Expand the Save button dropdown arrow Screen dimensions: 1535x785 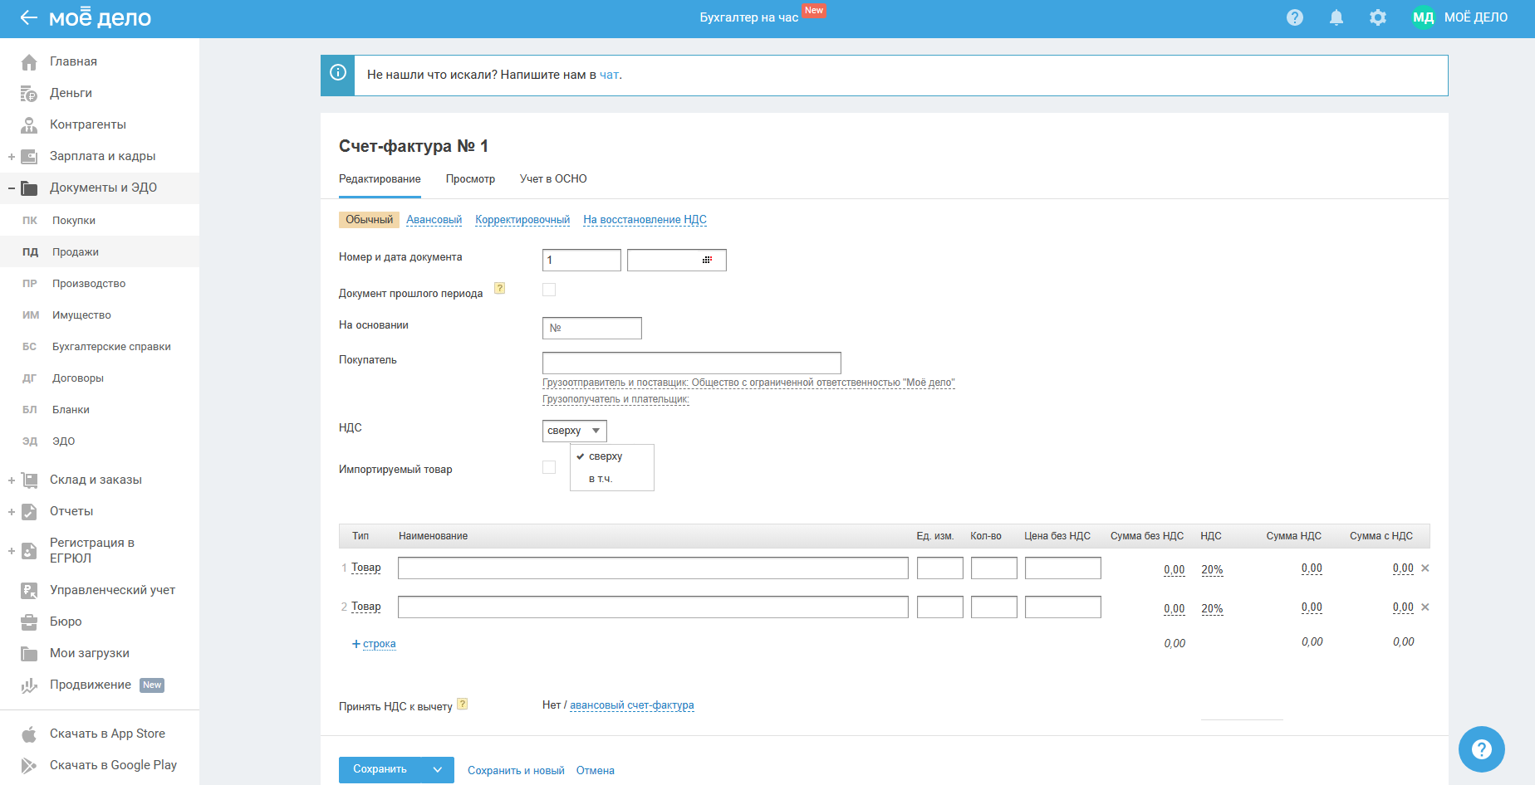click(x=438, y=770)
